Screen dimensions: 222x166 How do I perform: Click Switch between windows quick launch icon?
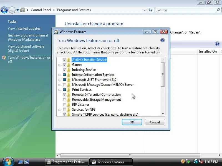(26, 162)
